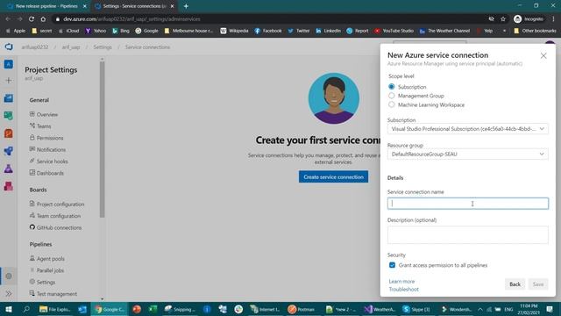Open Snipping Tool from taskbar
This screenshot has height=316, width=561.
180,309
